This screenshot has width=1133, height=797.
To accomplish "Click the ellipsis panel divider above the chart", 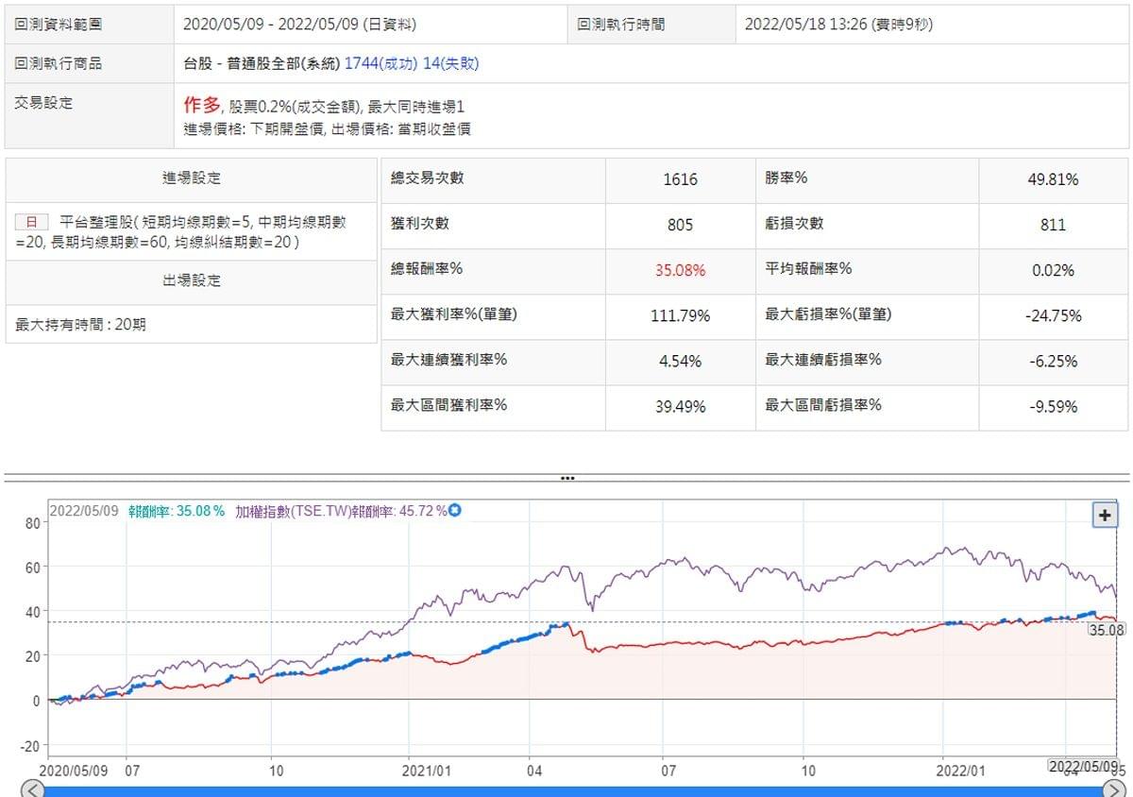I will 566,478.
